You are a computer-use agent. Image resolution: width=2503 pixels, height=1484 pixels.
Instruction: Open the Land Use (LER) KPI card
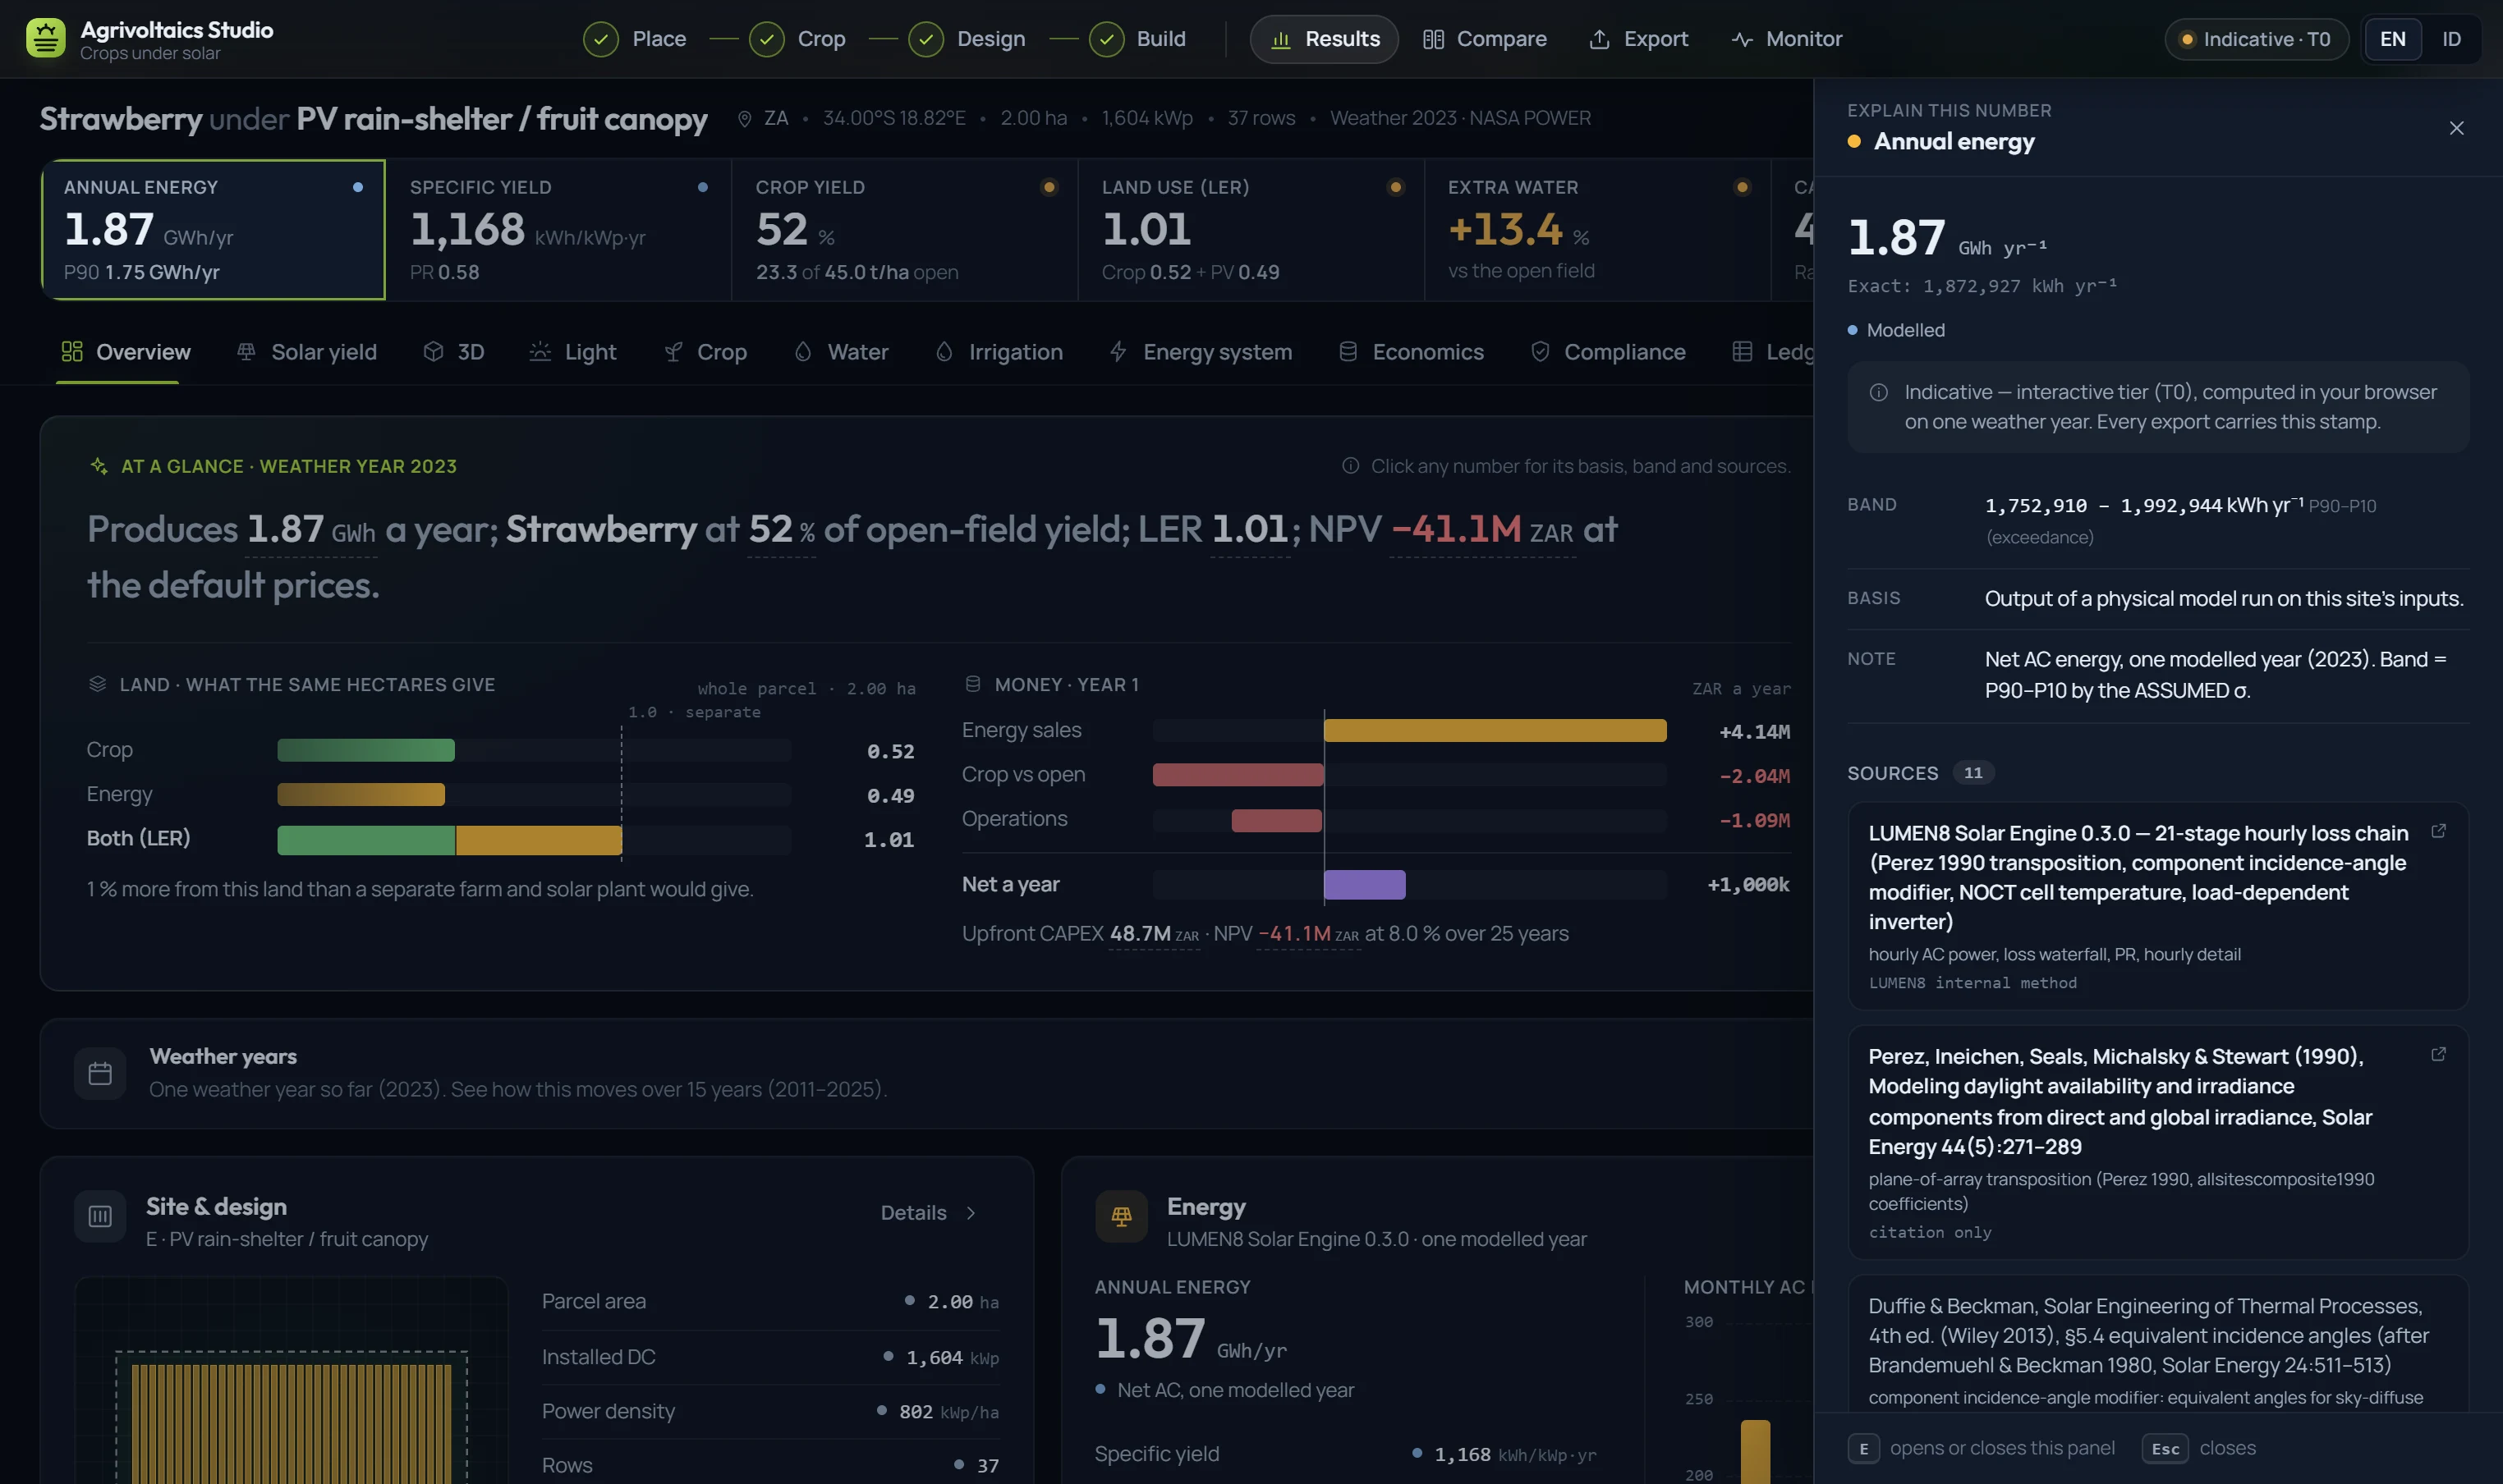pos(1251,229)
